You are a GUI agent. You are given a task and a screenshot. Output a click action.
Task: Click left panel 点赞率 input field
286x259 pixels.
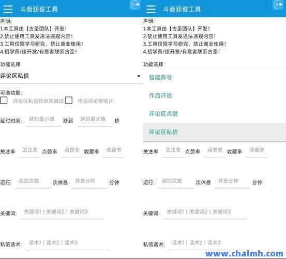pos(72,151)
